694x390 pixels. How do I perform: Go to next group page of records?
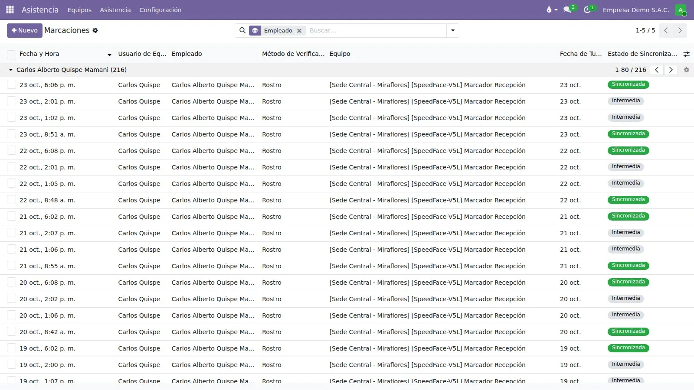pyautogui.click(x=671, y=70)
